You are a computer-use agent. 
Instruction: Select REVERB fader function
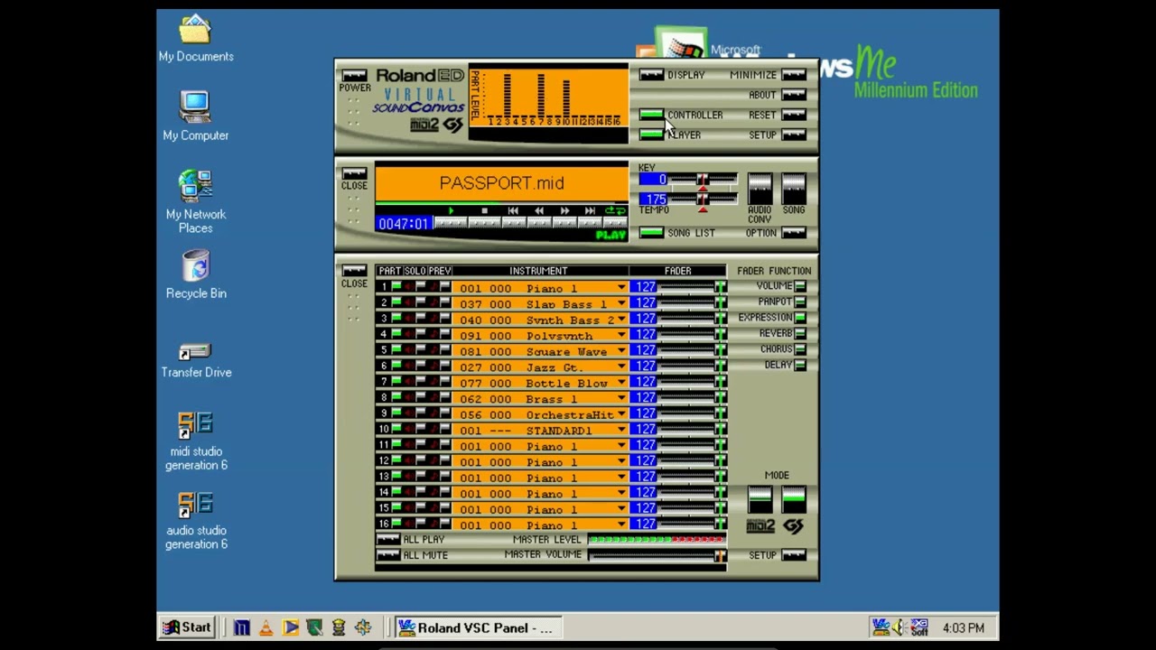pyautogui.click(x=800, y=333)
